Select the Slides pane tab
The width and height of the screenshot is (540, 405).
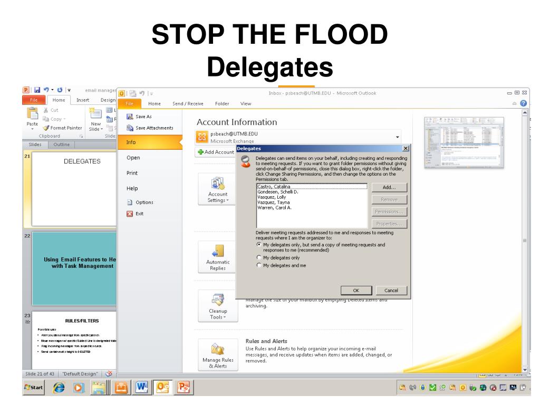[35, 144]
